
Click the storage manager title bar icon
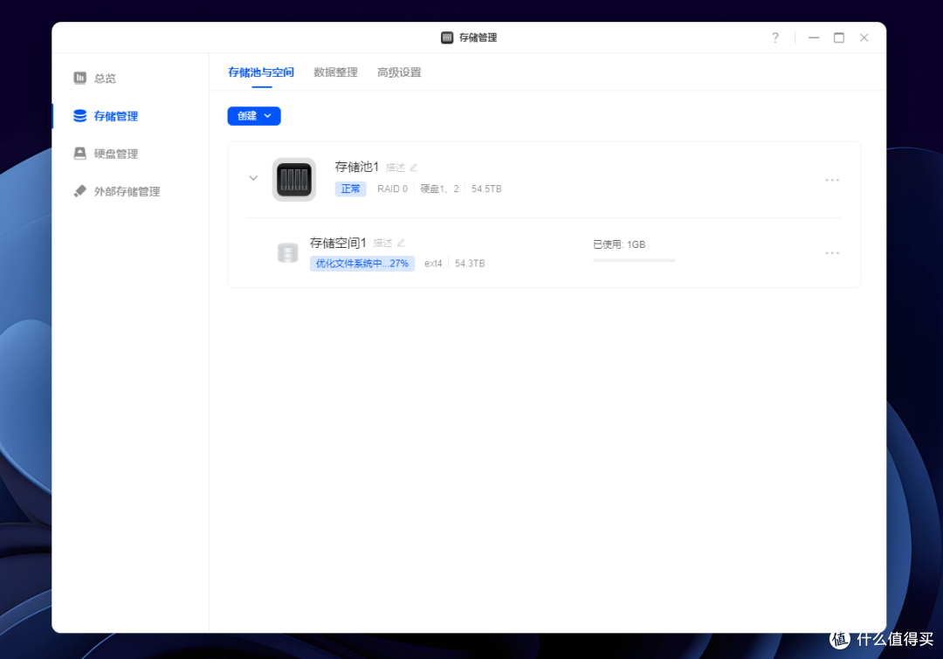click(x=447, y=38)
